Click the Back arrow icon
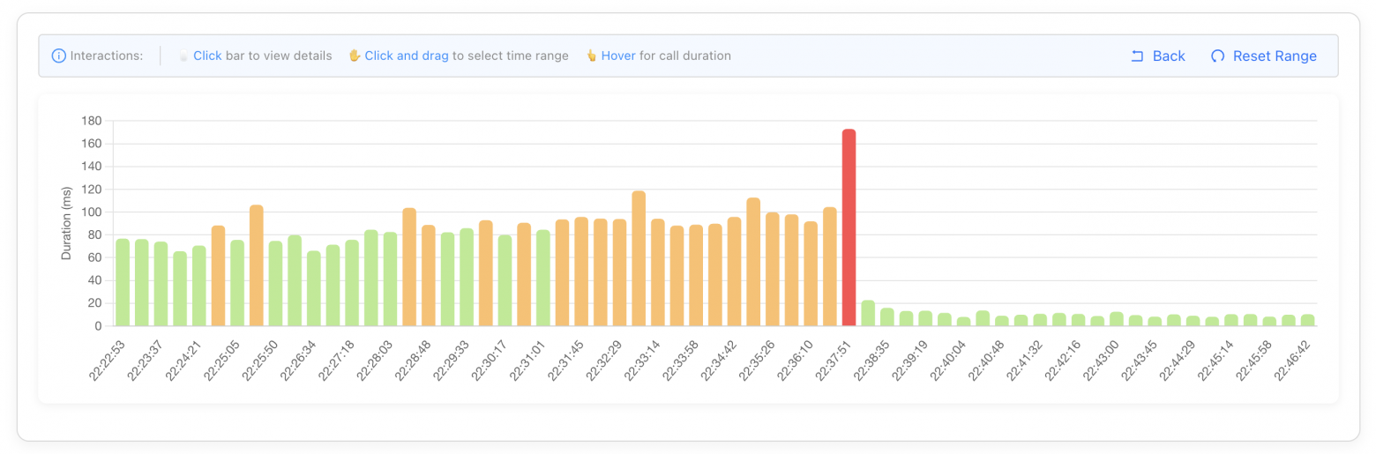The width and height of the screenshot is (1376, 454). tap(1137, 56)
